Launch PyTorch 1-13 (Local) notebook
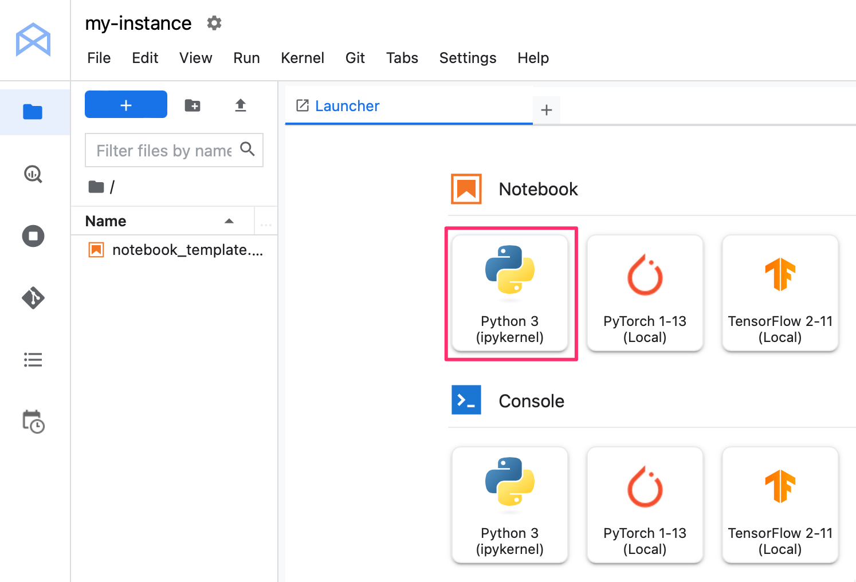Image resolution: width=856 pixels, height=582 pixels. click(x=645, y=293)
